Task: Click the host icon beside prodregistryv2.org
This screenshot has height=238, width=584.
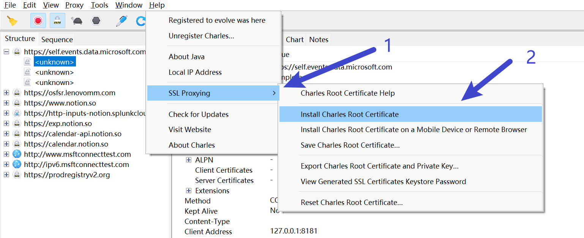Action: point(17,175)
